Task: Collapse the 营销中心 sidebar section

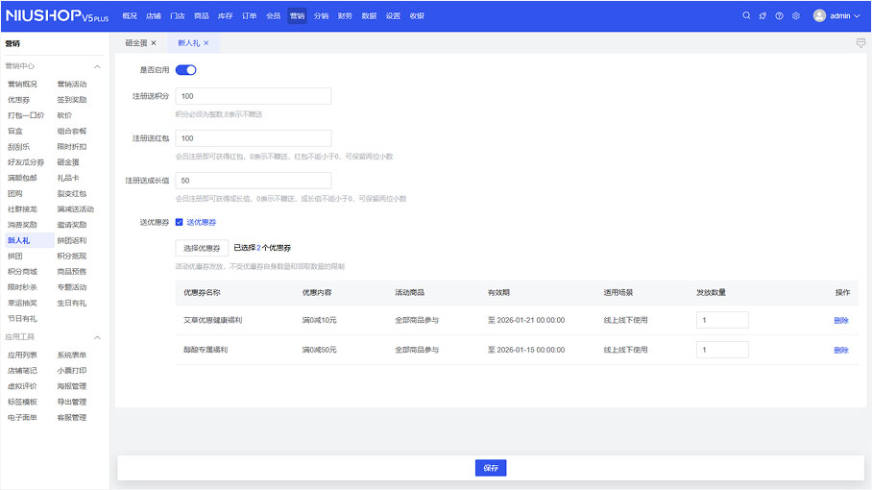Action: tap(97, 66)
